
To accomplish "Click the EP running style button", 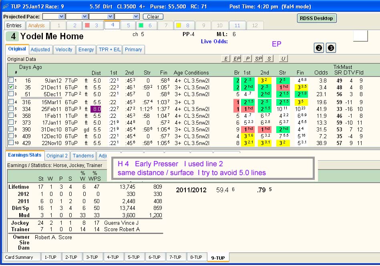I will click(237, 58).
